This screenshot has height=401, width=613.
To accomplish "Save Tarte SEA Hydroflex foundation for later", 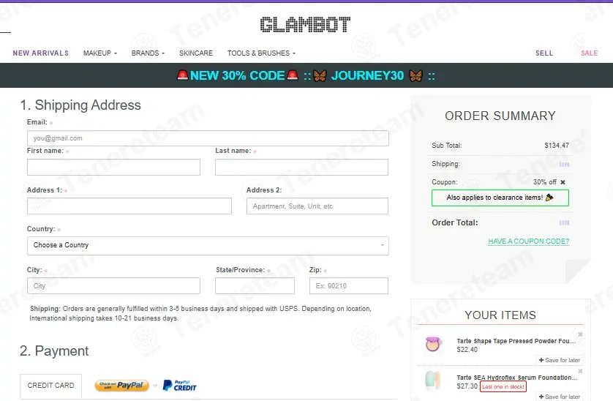I will tap(559, 397).
